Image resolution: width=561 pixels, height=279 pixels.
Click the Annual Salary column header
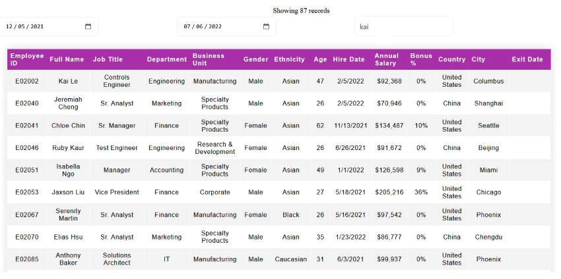point(386,59)
